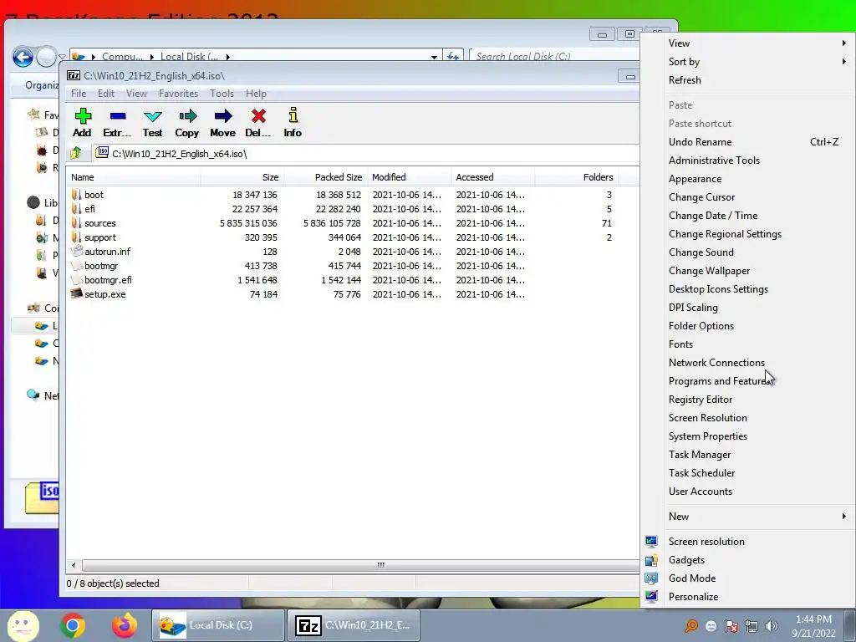856x642 pixels.
Task: Open Gadgets from the context menu
Action: click(686, 560)
